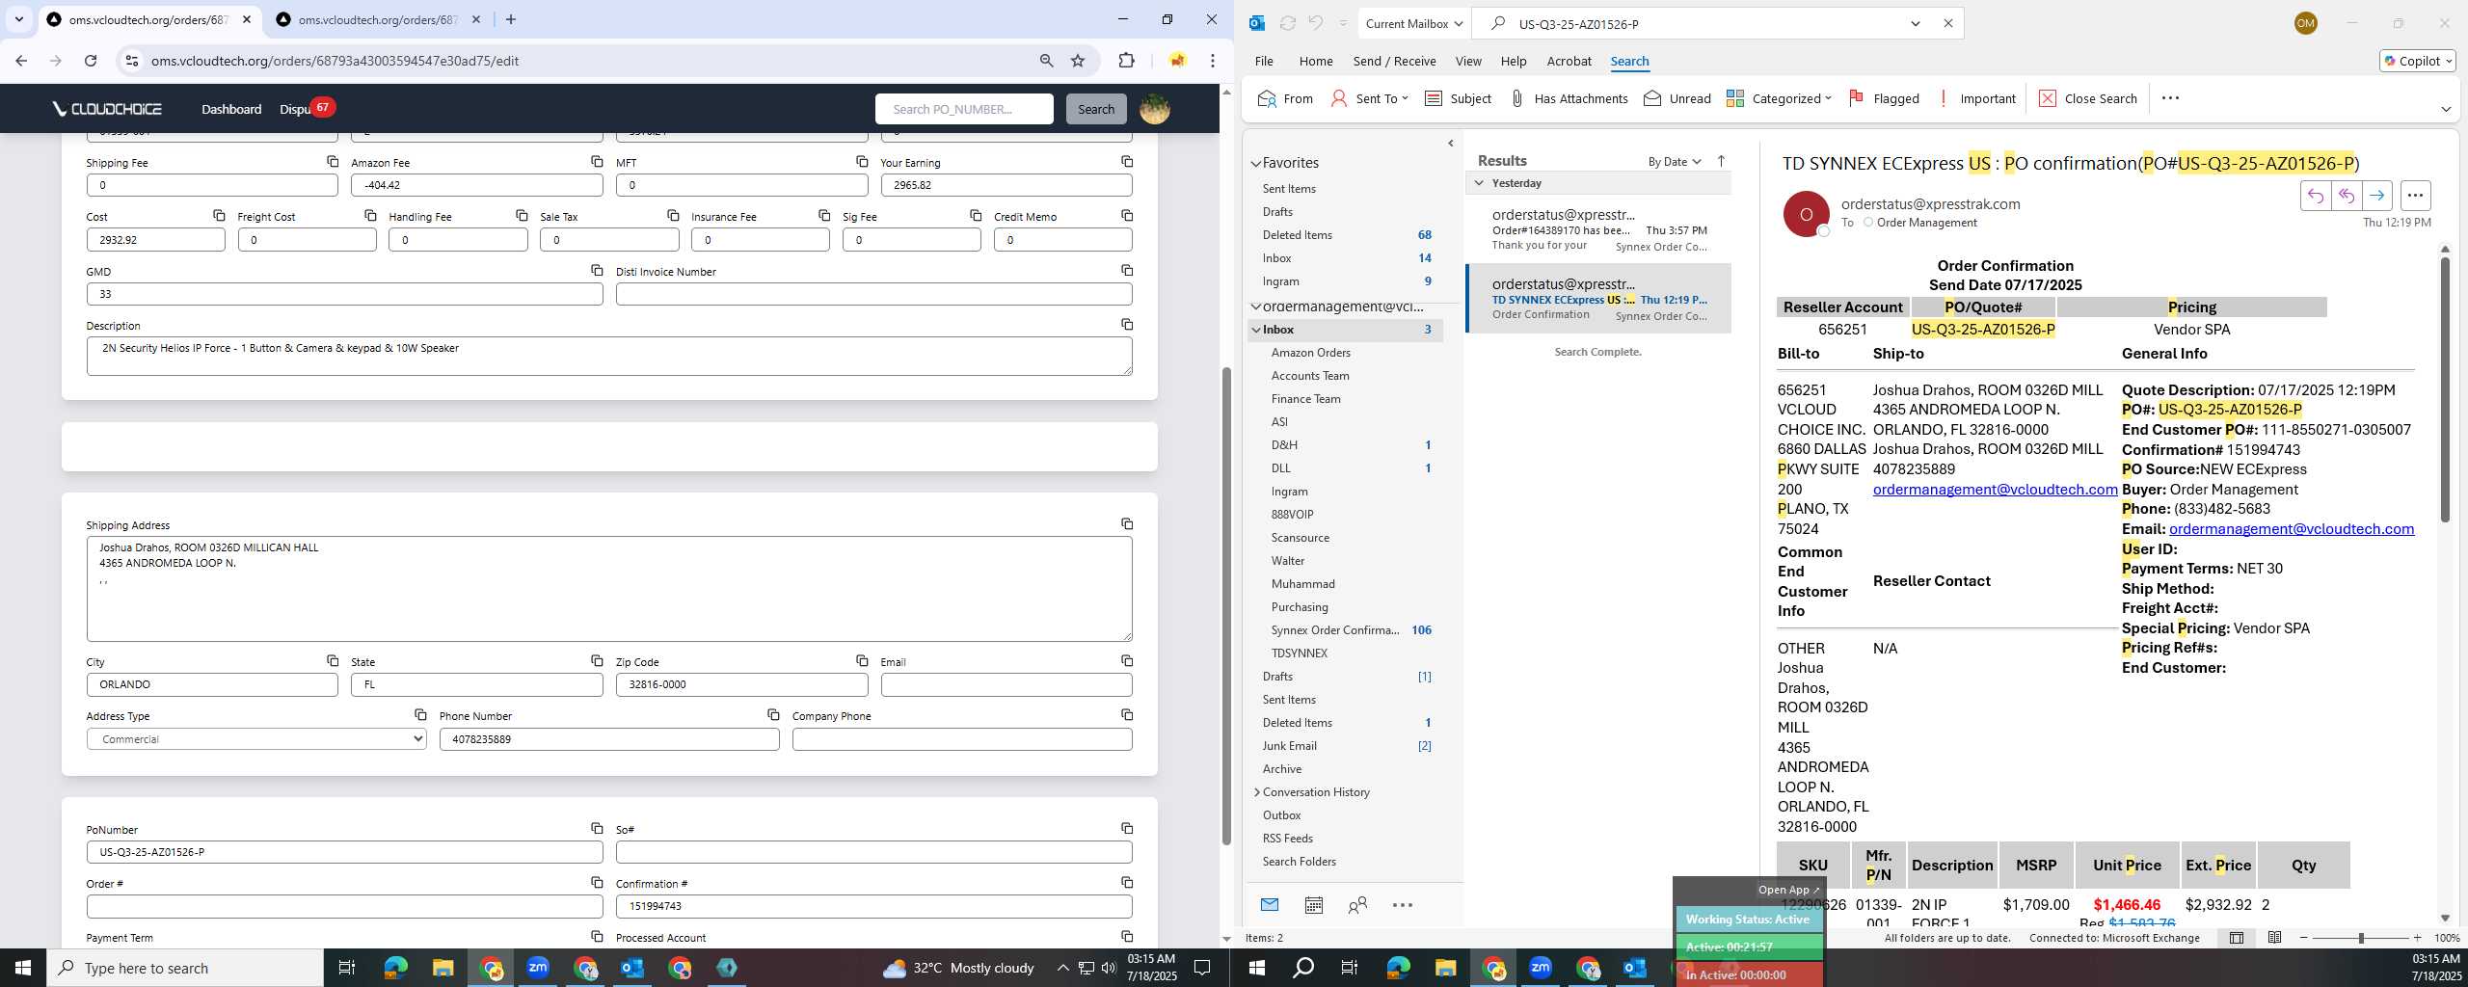Click Outlook Forward arrow icon
Screen dimensions: 2468x987
pos(2376,196)
